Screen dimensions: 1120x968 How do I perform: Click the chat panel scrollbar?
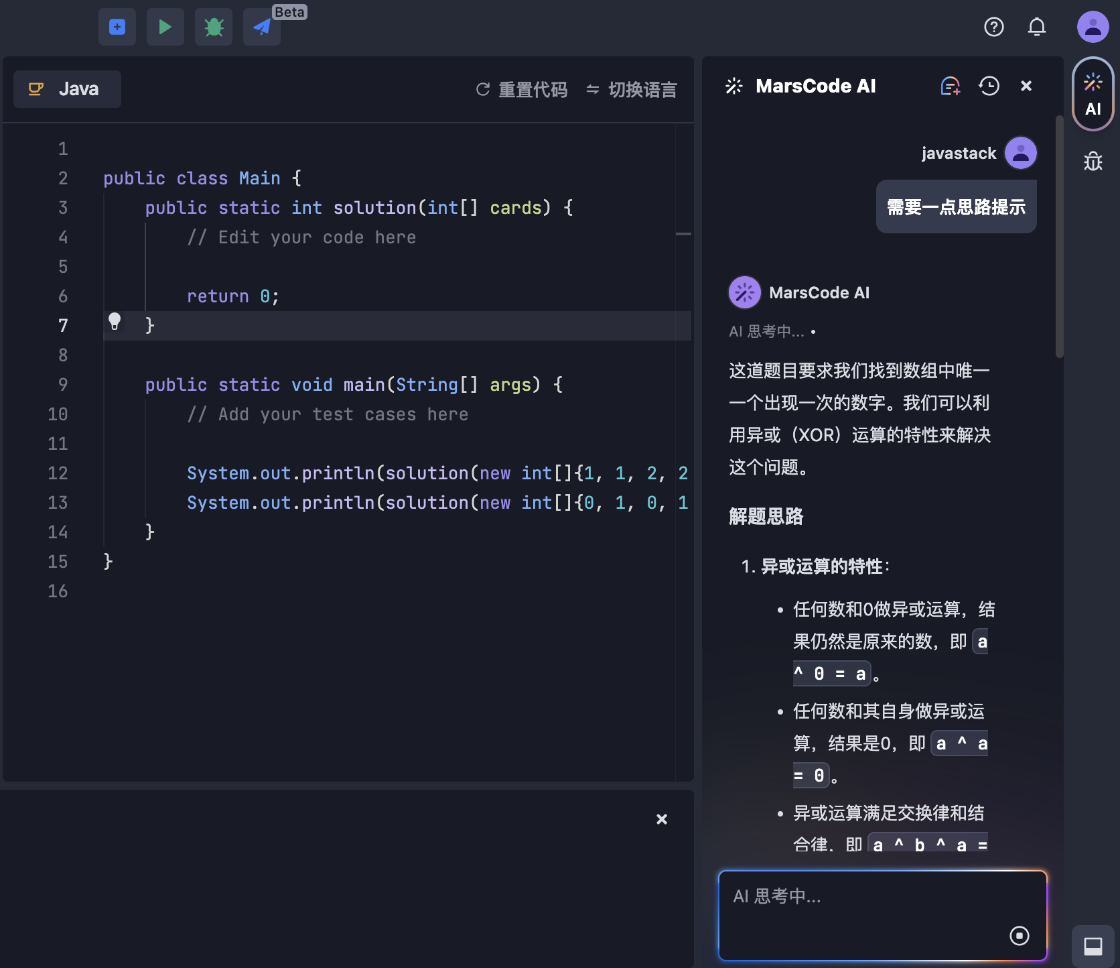(1060, 236)
